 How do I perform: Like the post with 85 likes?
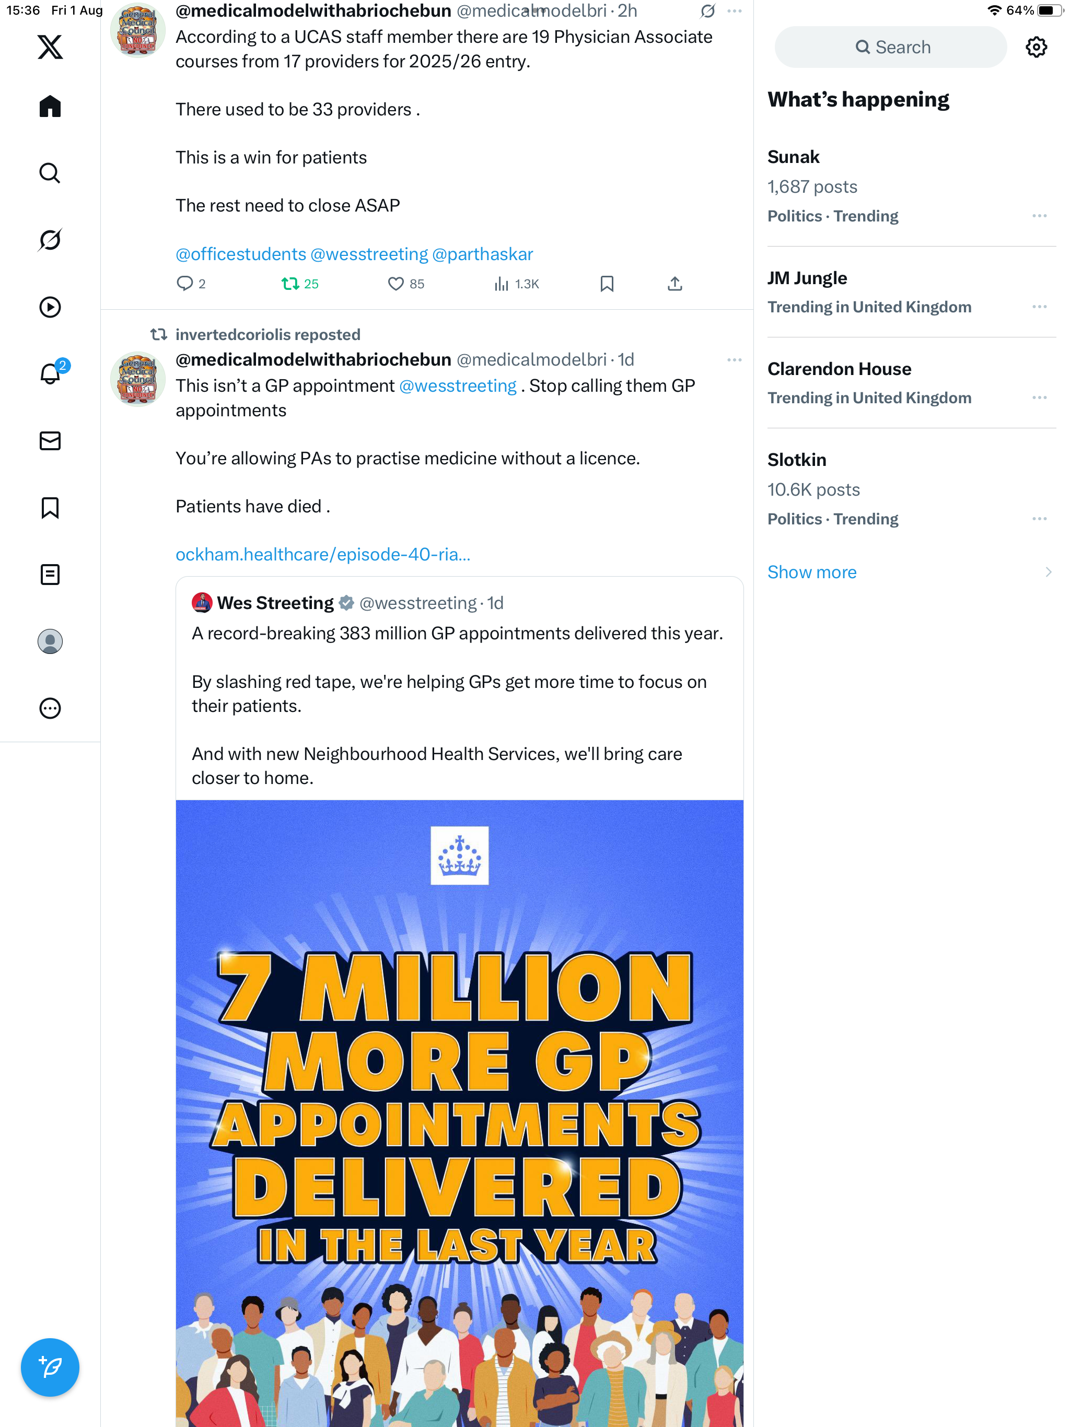[x=396, y=284]
